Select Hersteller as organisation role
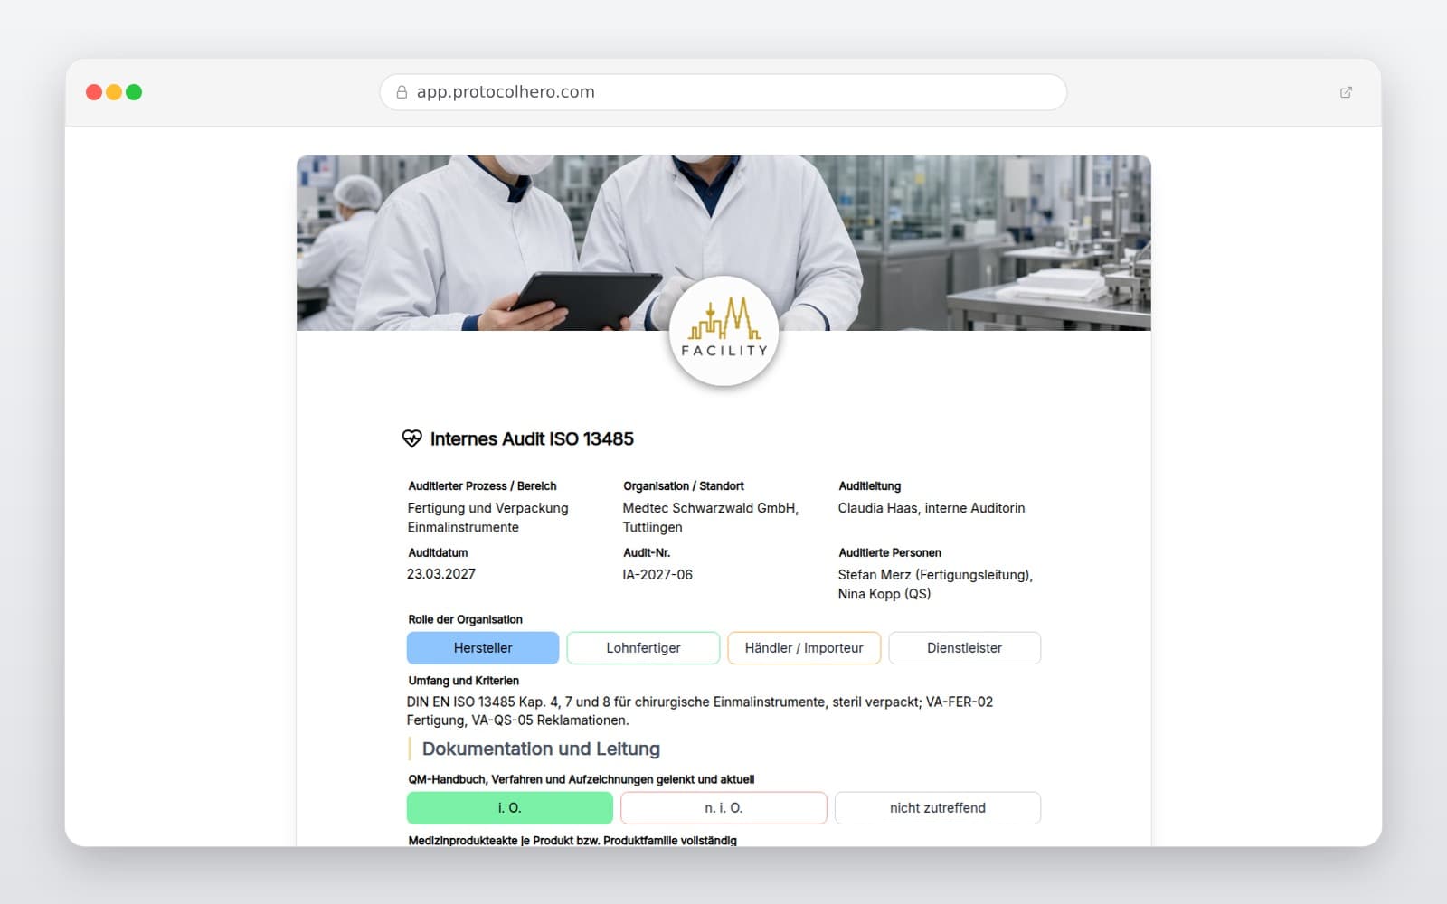The height and width of the screenshot is (904, 1447). (483, 648)
